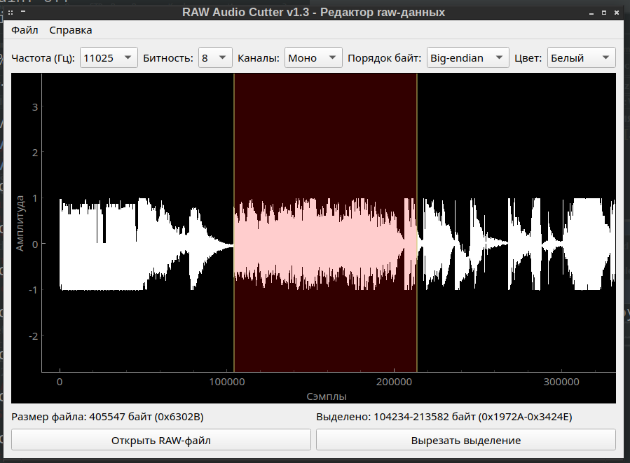This screenshot has height=463, width=630.
Task: Click the left boundary of the selection
Action: pos(233,224)
